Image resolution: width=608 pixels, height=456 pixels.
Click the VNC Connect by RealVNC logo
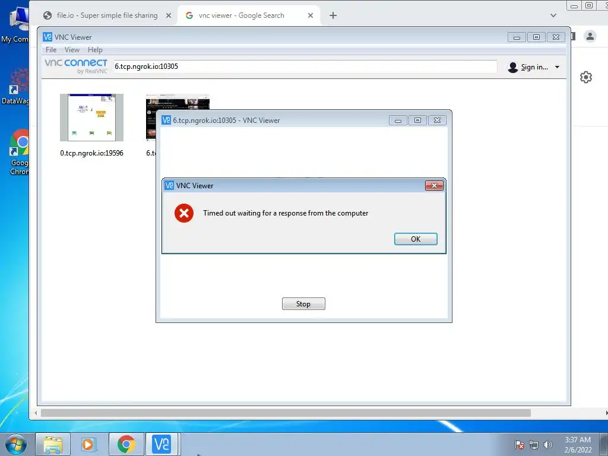click(x=76, y=66)
